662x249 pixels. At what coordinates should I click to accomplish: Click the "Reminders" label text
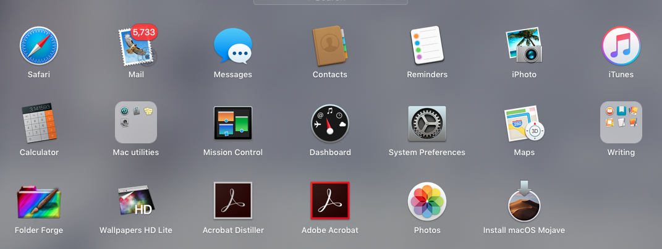pyautogui.click(x=427, y=75)
